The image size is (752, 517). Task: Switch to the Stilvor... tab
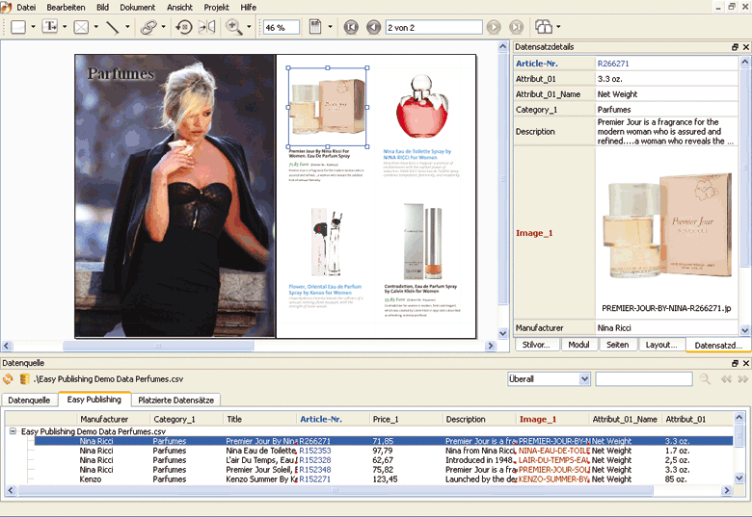coord(536,345)
